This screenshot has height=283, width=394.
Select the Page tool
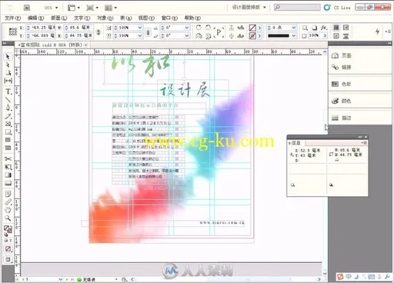tap(8, 73)
